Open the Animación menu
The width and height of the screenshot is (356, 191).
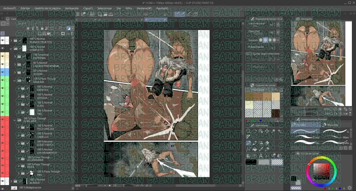[72, 8]
